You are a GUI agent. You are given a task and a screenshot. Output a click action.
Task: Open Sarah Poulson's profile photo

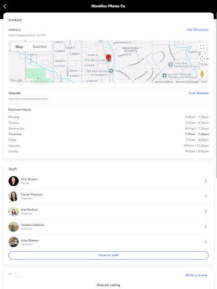14,196
